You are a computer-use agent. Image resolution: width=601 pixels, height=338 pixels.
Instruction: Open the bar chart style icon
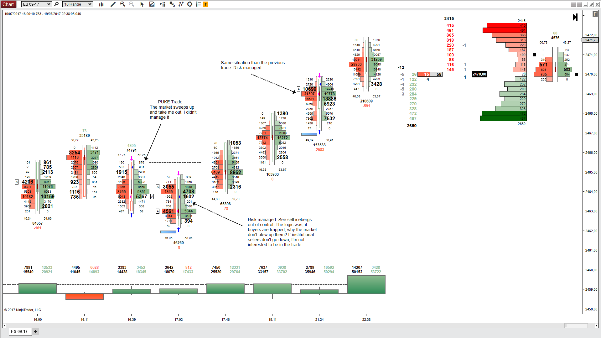(101, 4)
